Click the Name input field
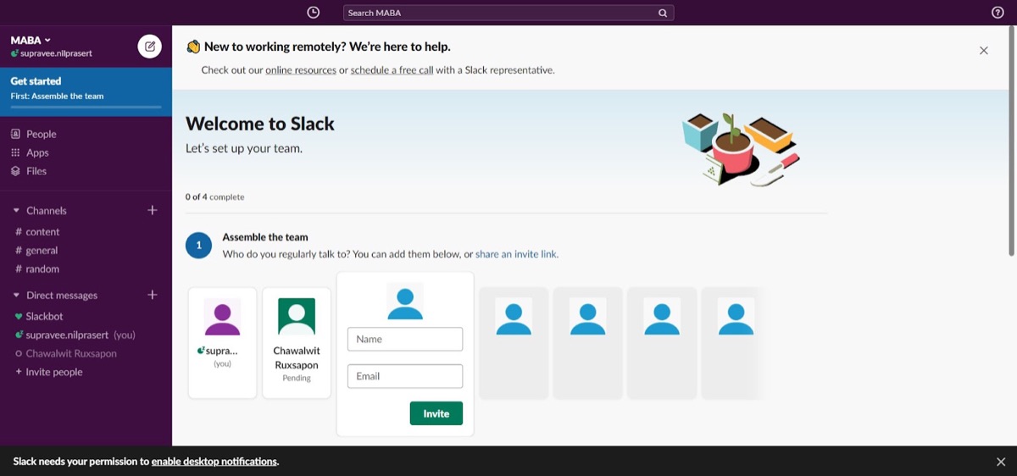 coord(405,339)
